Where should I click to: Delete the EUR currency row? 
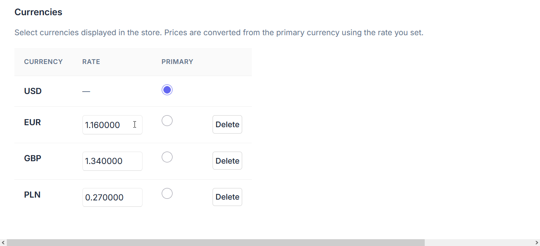pos(227,124)
